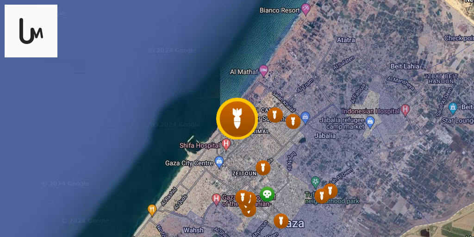Click the blue shopping pin beside bomb markers
474x237 pixels.
[306, 118]
